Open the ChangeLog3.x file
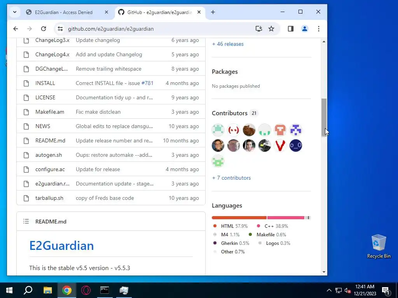 pyautogui.click(x=52, y=40)
